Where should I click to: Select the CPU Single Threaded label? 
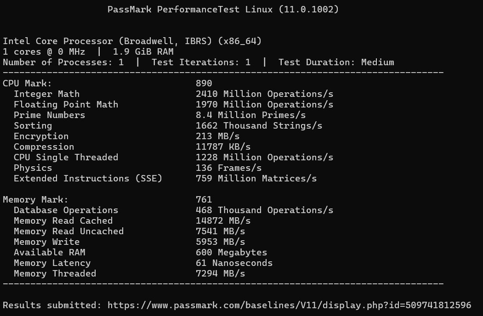pyautogui.click(x=66, y=158)
